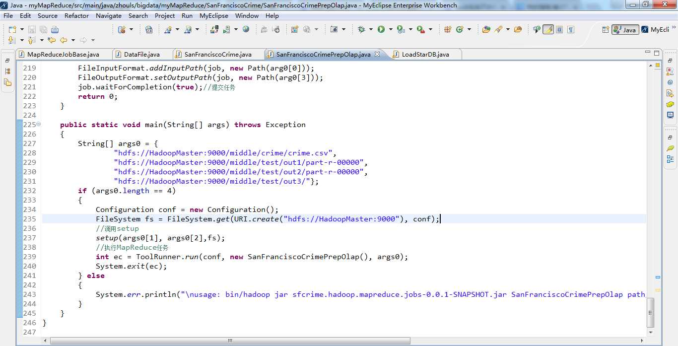Open the MyEclipse menu
The image size is (678, 346).
214,15
